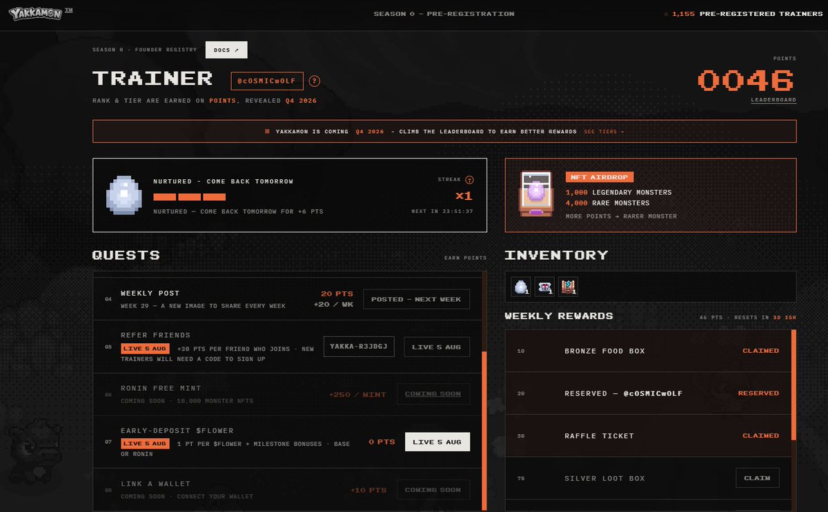
Task: Click the NEXT IN countdown timer
Action: point(442,212)
